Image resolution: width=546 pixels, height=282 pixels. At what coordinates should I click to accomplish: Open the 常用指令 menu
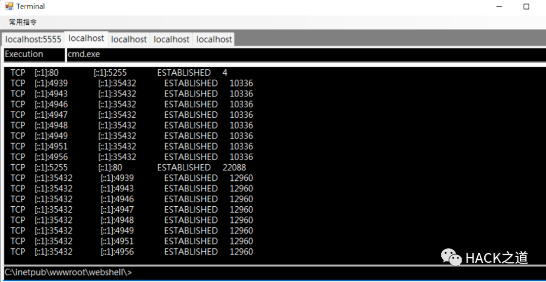[23, 22]
